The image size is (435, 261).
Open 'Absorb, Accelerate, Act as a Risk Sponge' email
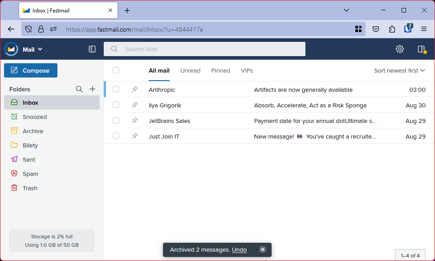pos(310,105)
